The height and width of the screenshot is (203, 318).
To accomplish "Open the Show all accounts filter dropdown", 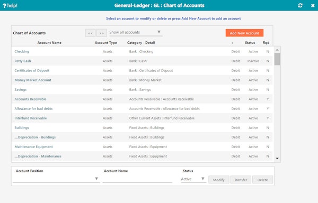I will [x=136, y=32].
